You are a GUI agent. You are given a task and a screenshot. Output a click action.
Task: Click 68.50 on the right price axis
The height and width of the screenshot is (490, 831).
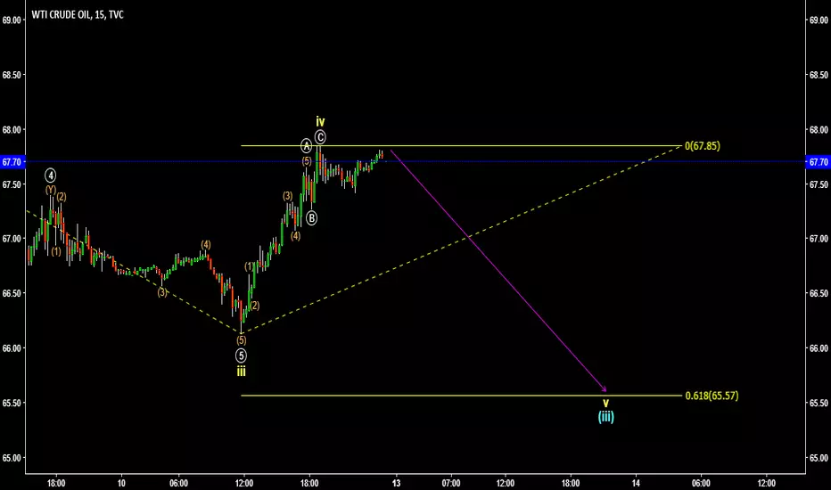(819, 75)
